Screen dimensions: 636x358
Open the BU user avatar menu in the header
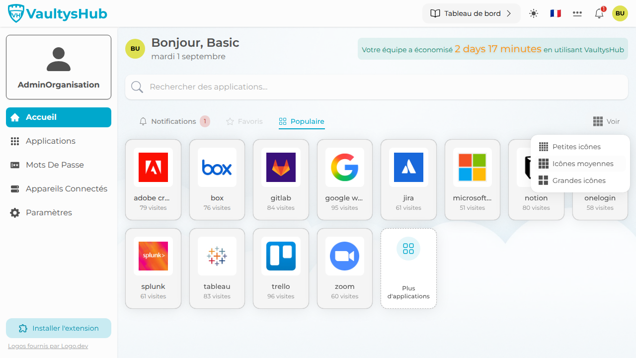tap(620, 13)
